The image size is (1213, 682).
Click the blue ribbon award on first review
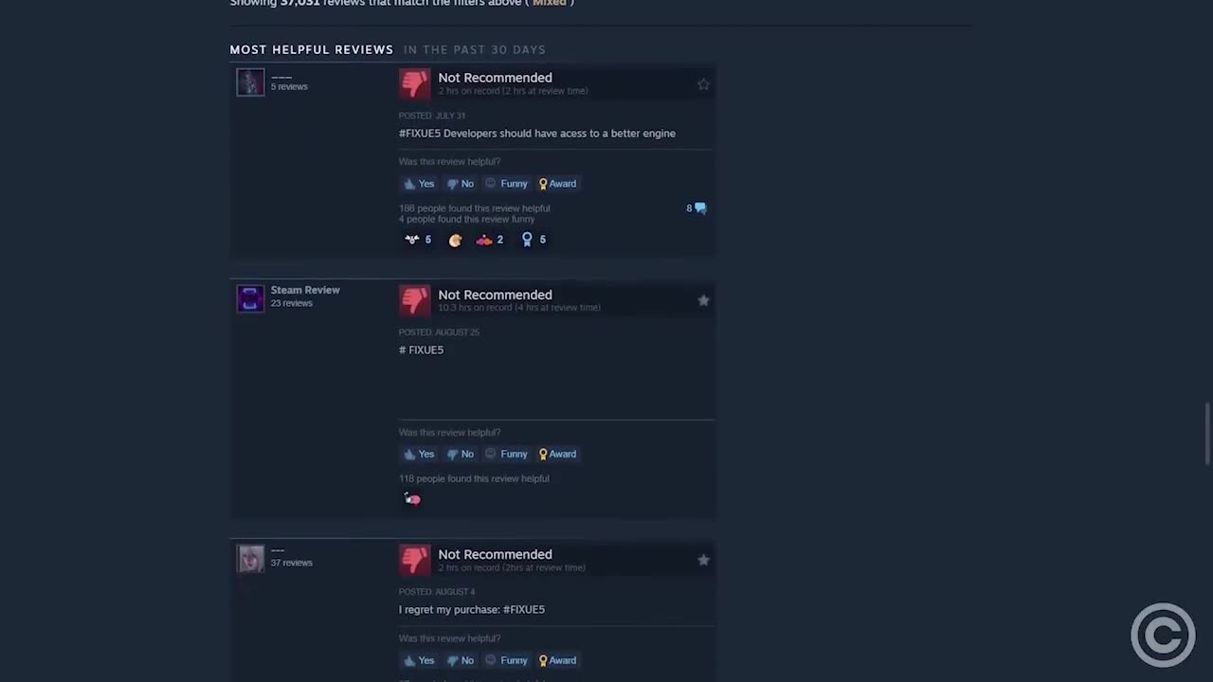point(527,240)
